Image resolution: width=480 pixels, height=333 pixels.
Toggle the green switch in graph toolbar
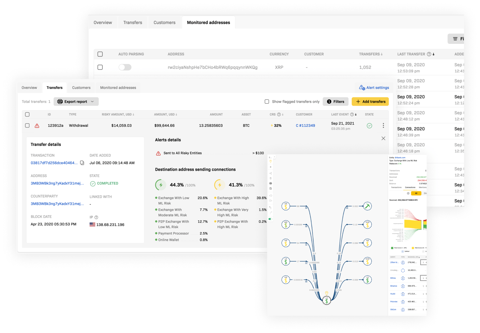click(x=270, y=219)
